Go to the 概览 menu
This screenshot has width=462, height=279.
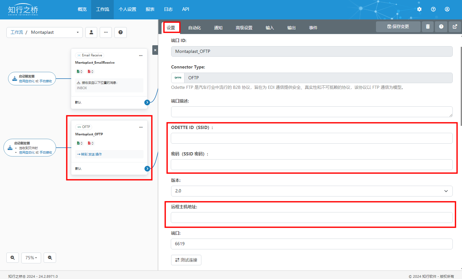tap(82, 9)
